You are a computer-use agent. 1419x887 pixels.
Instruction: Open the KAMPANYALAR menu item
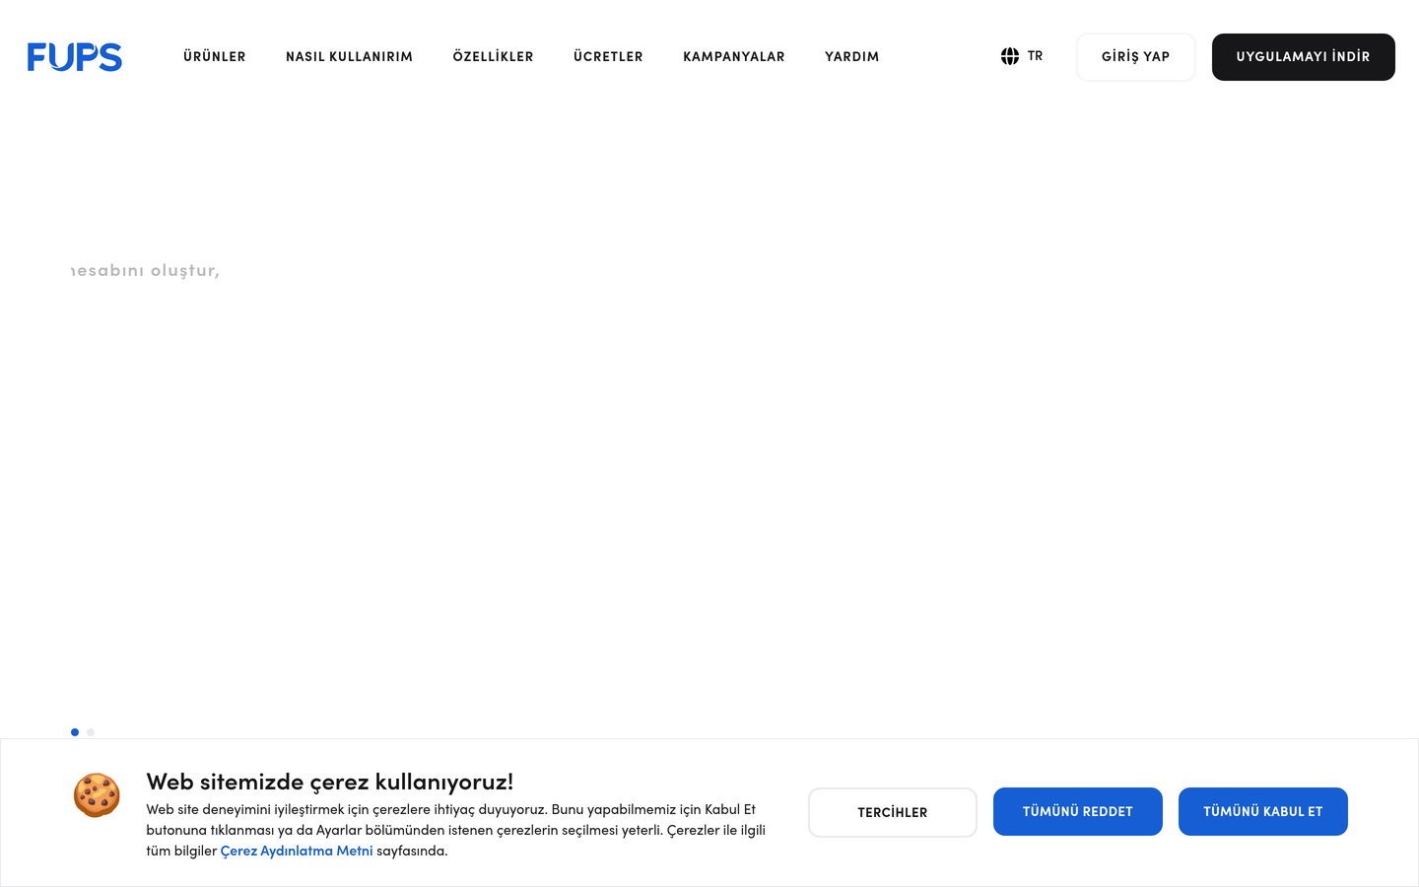coord(734,56)
